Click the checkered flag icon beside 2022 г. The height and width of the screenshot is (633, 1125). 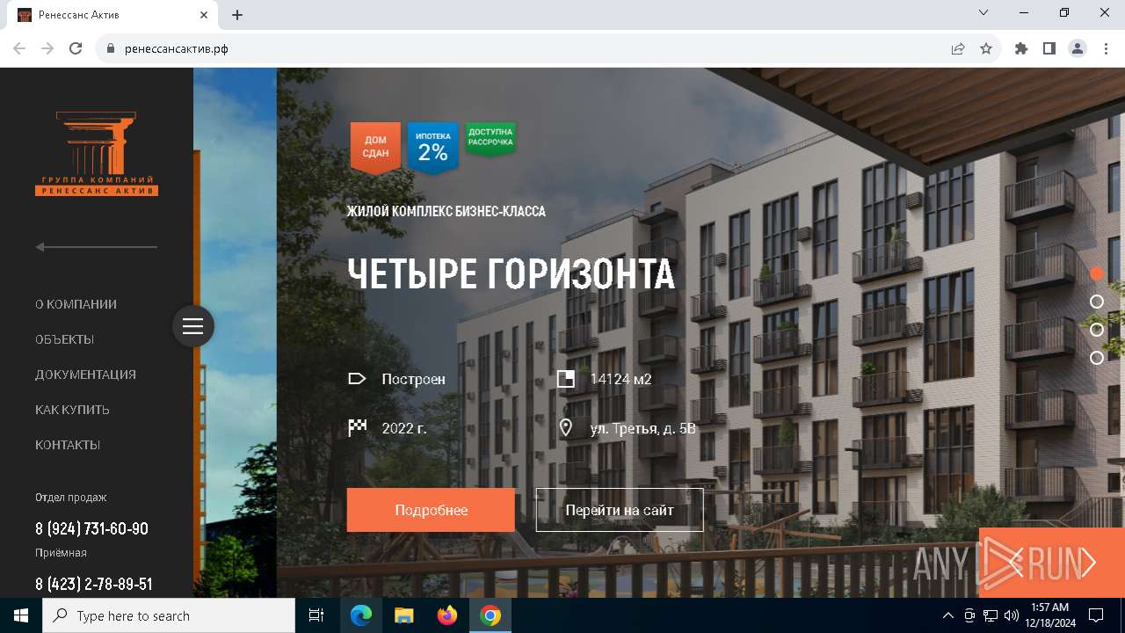pyautogui.click(x=357, y=428)
